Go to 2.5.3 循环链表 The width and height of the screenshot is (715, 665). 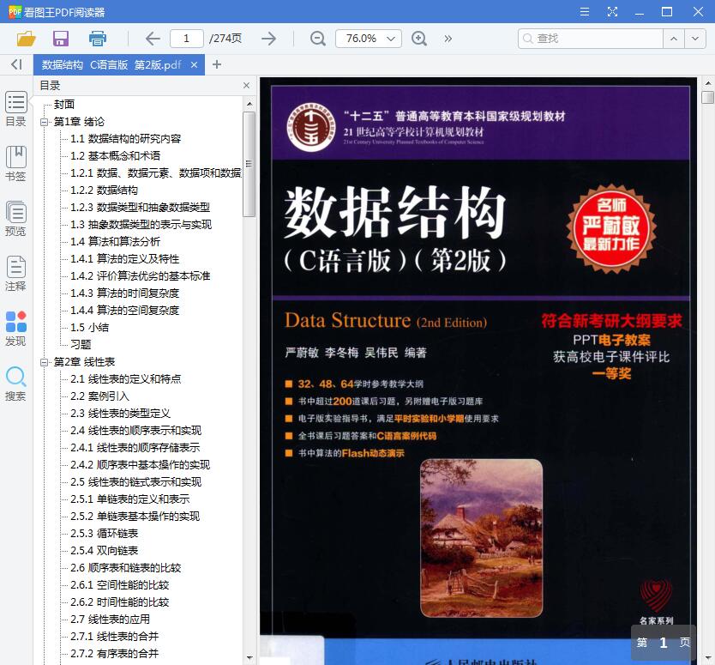point(105,534)
